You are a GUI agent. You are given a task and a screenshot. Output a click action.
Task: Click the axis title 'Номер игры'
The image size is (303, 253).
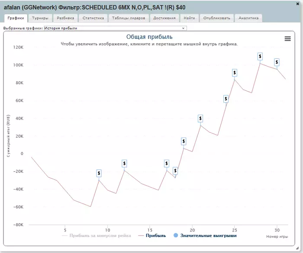pyautogui.click(x=277, y=237)
